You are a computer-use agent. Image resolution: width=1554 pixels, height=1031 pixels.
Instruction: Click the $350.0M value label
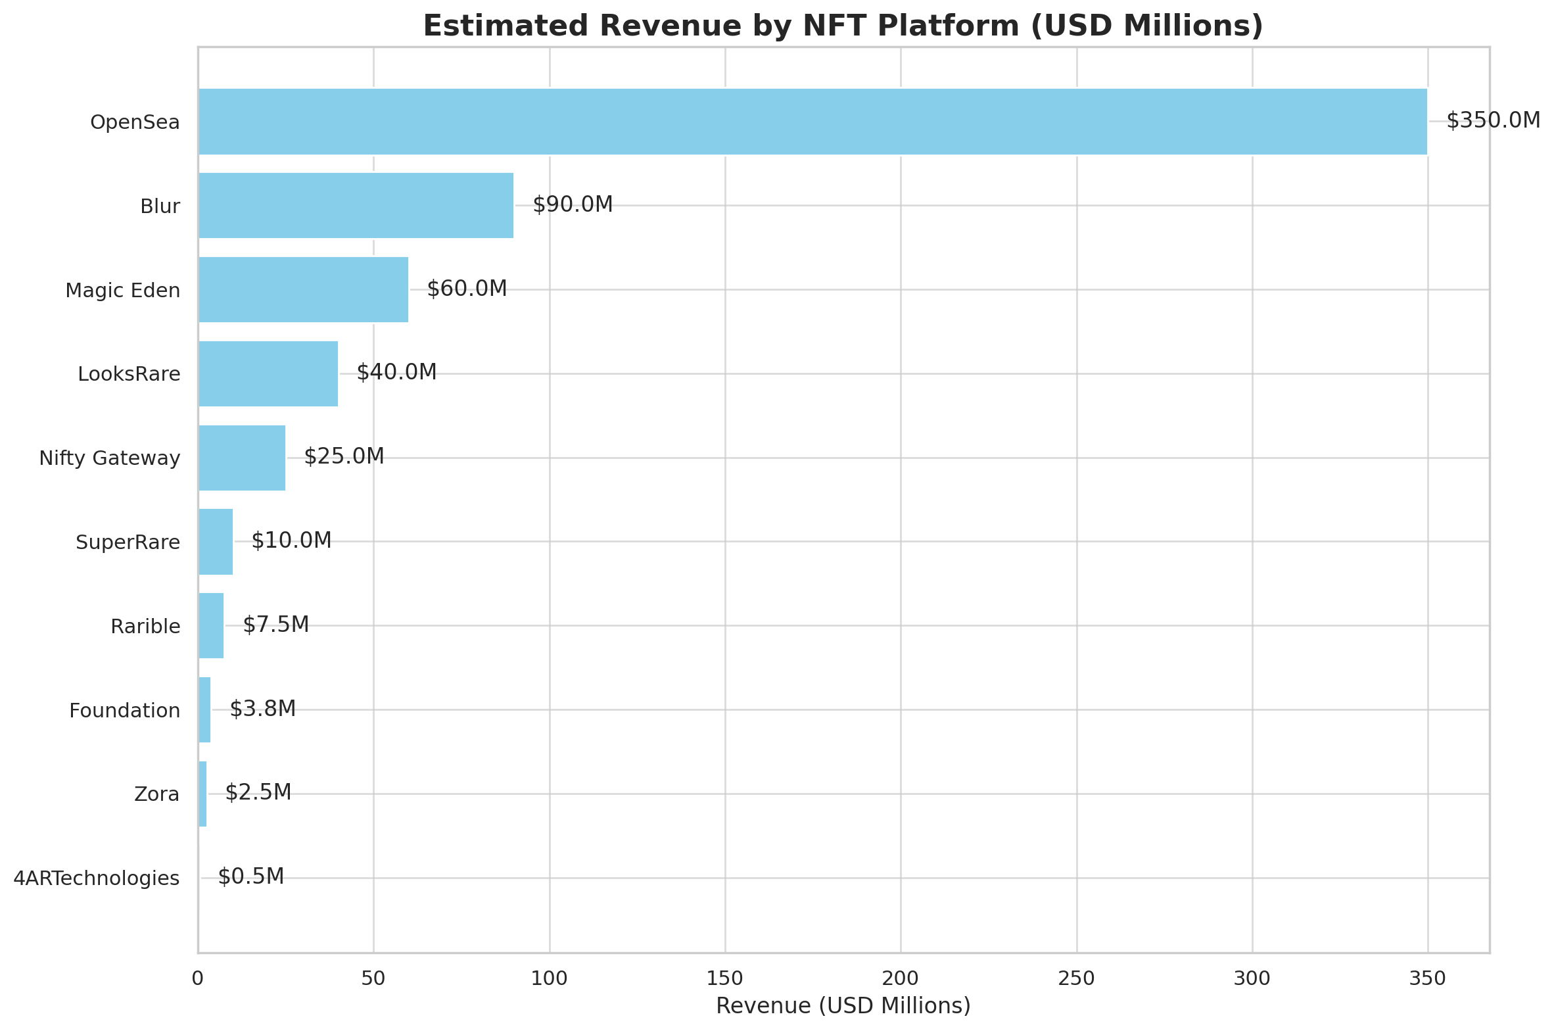click(1493, 120)
